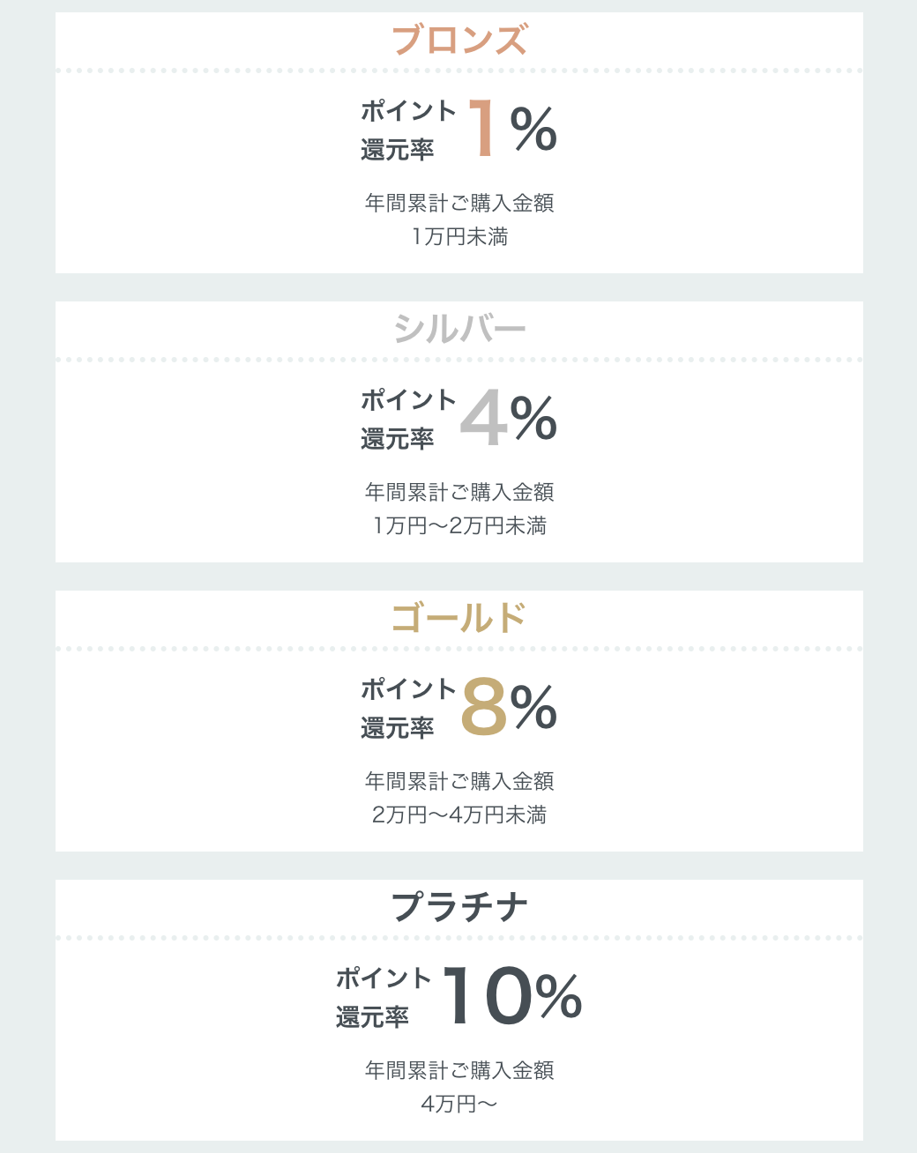Click the ゴールド rank heading
This screenshot has height=1153, width=917.
point(459,619)
